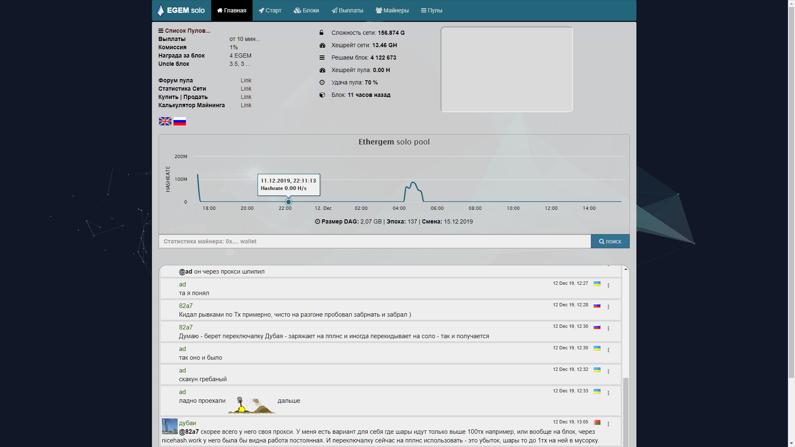
Task: Click the Ukrainian flag on the 12:33 message
Action: click(x=597, y=391)
